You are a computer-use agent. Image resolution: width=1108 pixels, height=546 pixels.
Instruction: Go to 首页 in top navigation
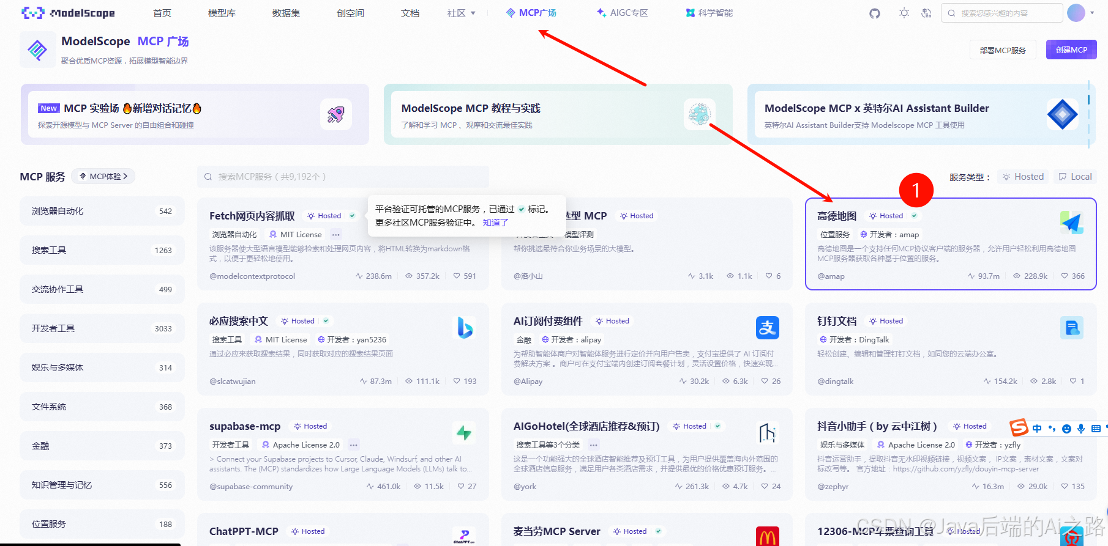click(162, 13)
